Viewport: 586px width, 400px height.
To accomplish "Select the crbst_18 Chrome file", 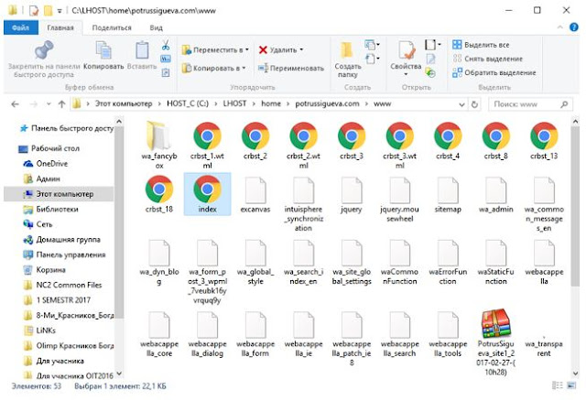I will 159,194.
